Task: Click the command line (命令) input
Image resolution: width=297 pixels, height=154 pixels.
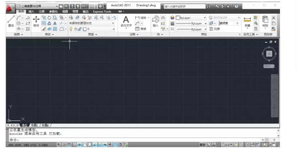Action: [136, 140]
